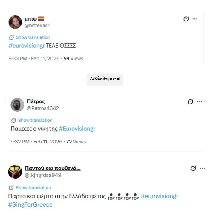Show translation for Παμεεεε ο νικητης tweet

pyautogui.click(x=35, y=120)
